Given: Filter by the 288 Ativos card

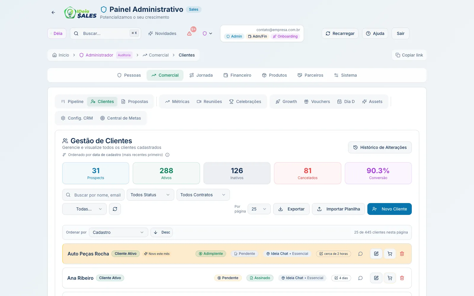Looking at the screenshot, I should coord(166,173).
